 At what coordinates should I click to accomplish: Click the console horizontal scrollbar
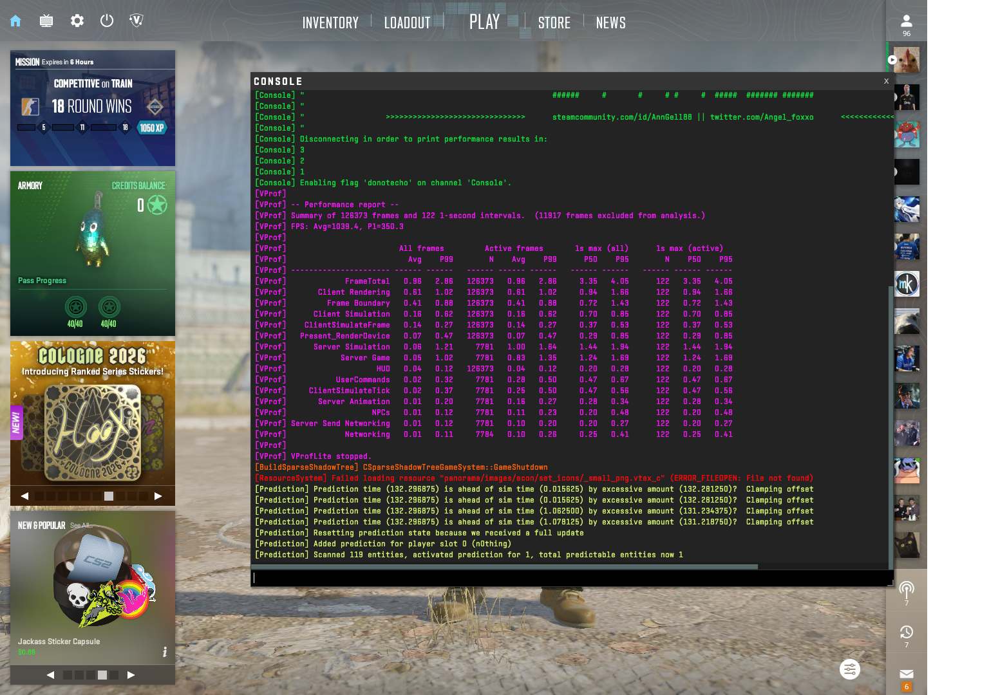click(x=505, y=567)
